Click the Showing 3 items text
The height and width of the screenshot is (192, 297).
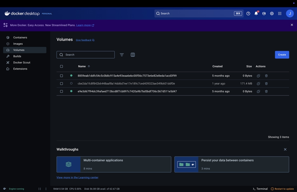coord(278,137)
